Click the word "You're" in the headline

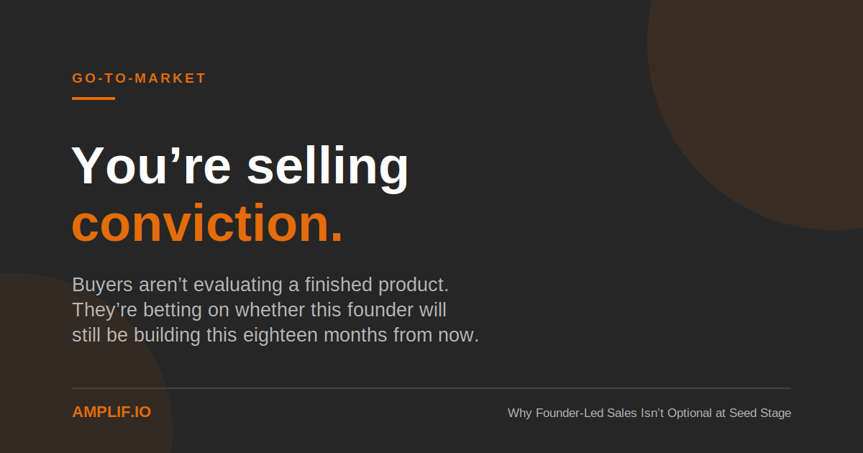click(x=151, y=165)
